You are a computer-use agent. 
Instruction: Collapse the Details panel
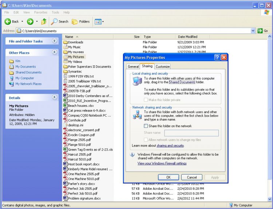[x=55, y=97]
